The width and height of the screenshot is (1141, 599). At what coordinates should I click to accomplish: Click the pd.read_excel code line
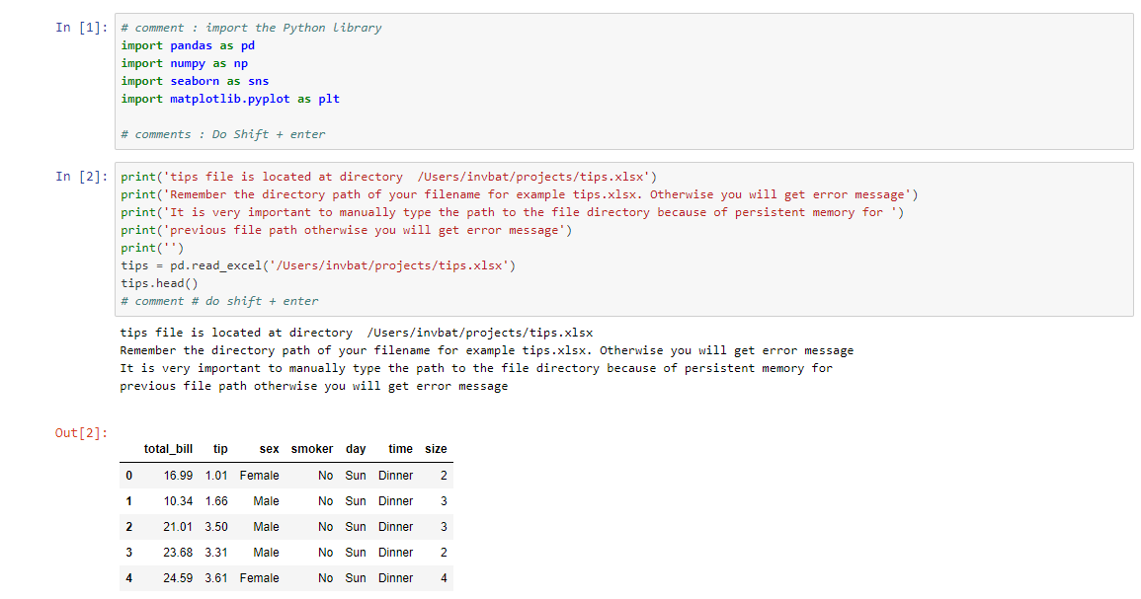(x=318, y=266)
